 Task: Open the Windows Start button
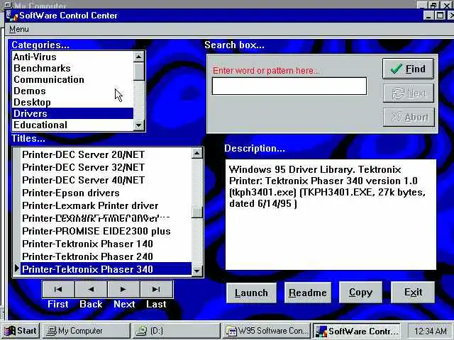[21, 331]
